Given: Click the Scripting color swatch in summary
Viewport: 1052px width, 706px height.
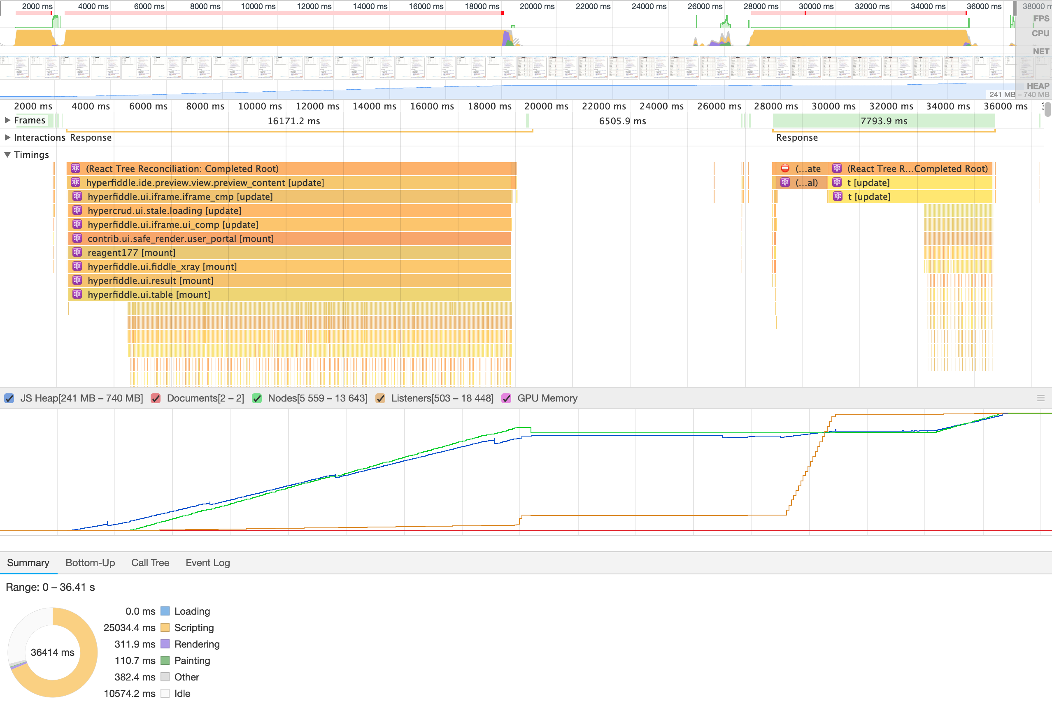Looking at the screenshot, I should click(x=165, y=628).
